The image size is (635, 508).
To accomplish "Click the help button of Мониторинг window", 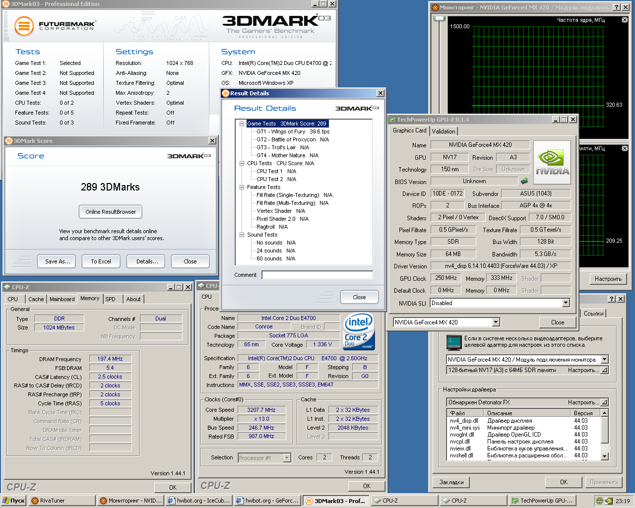I will (x=616, y=7).
